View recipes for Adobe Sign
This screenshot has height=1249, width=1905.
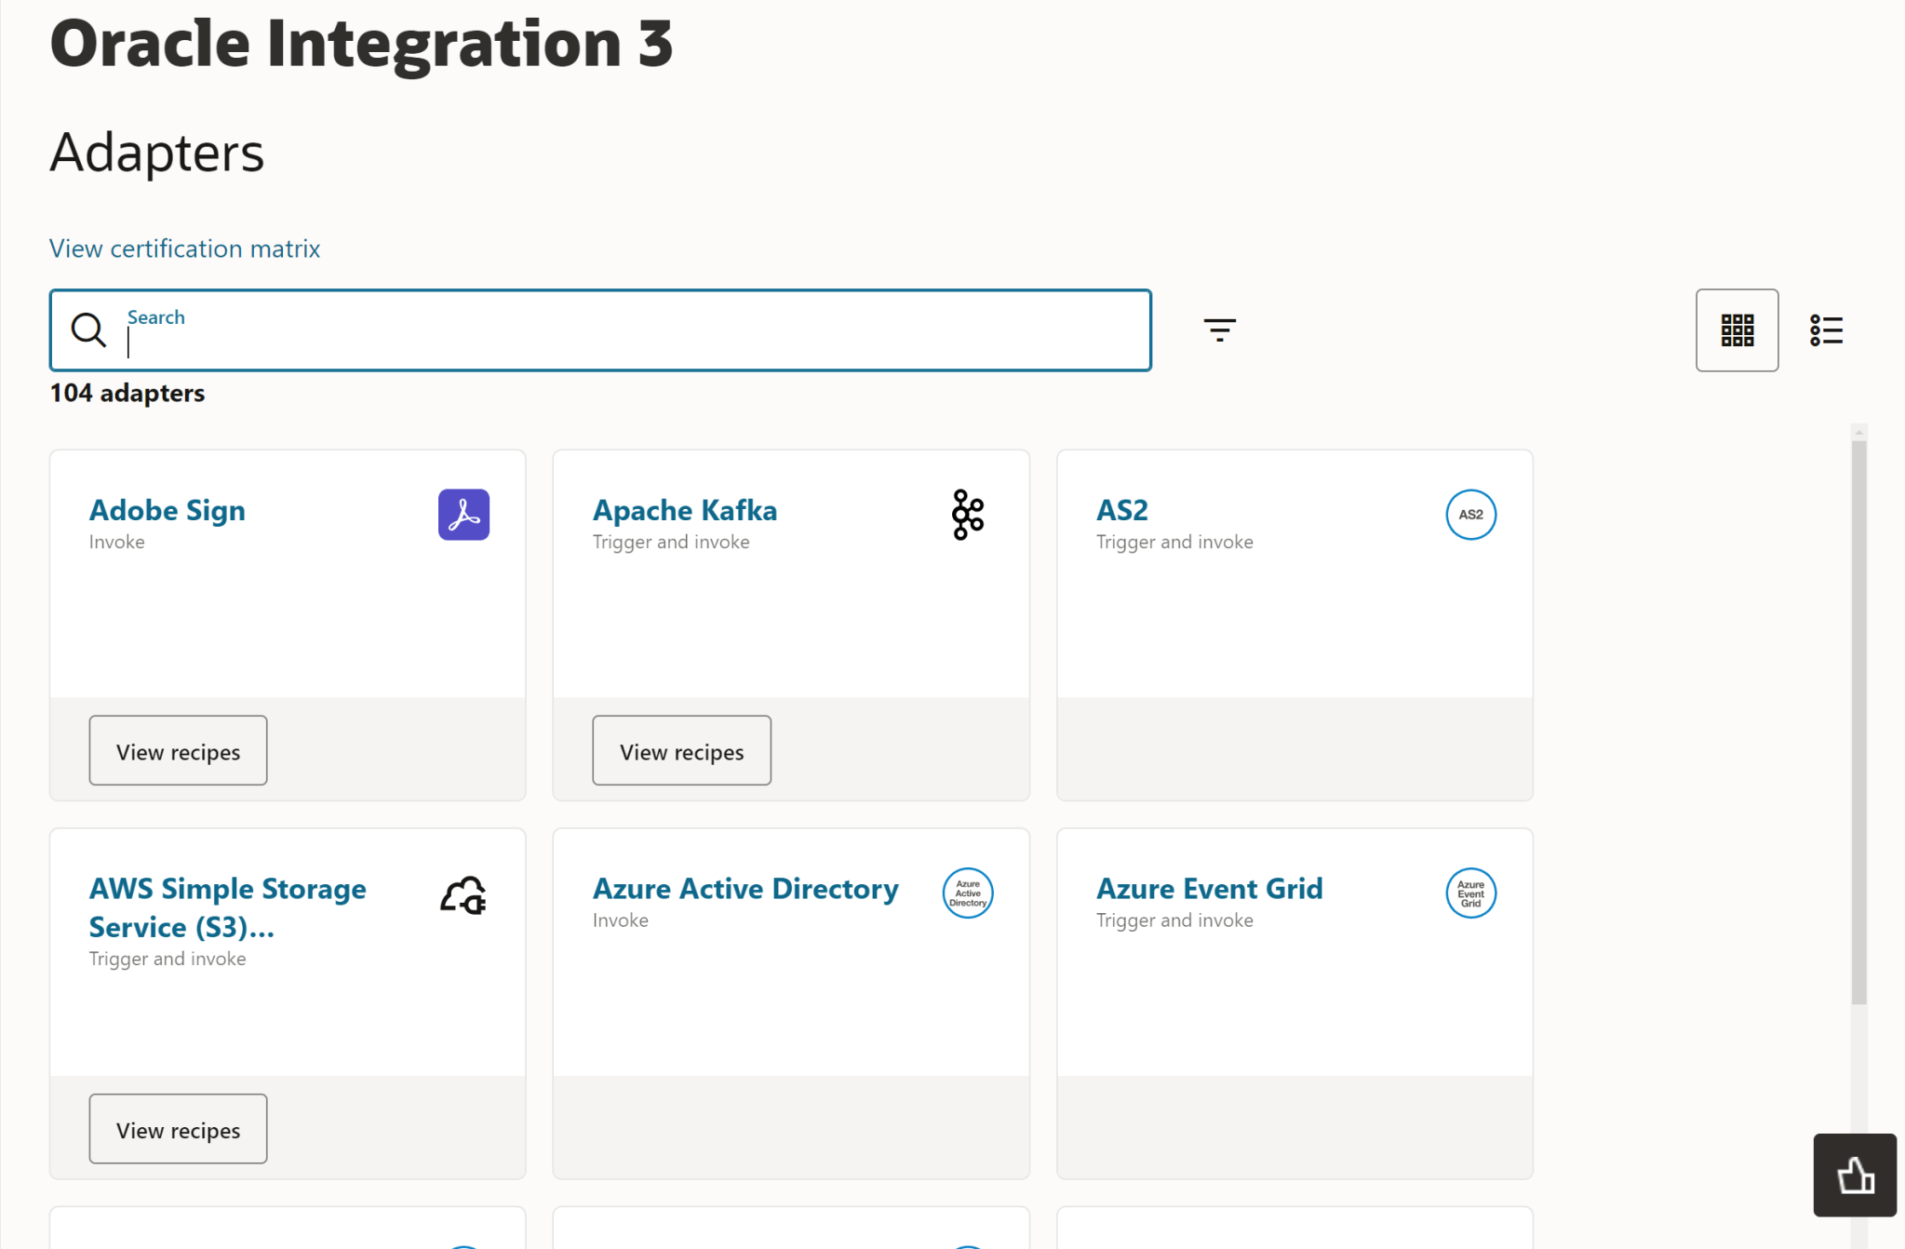[178, 750]
